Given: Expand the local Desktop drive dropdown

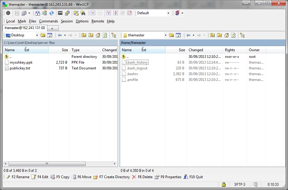Looking at the screenshot, I should click(x=37, y=35).
